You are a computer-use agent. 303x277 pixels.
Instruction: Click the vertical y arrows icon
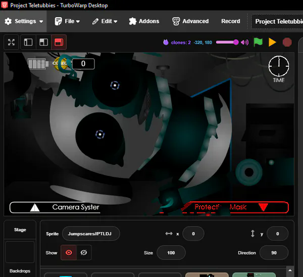tap(252, 234)
